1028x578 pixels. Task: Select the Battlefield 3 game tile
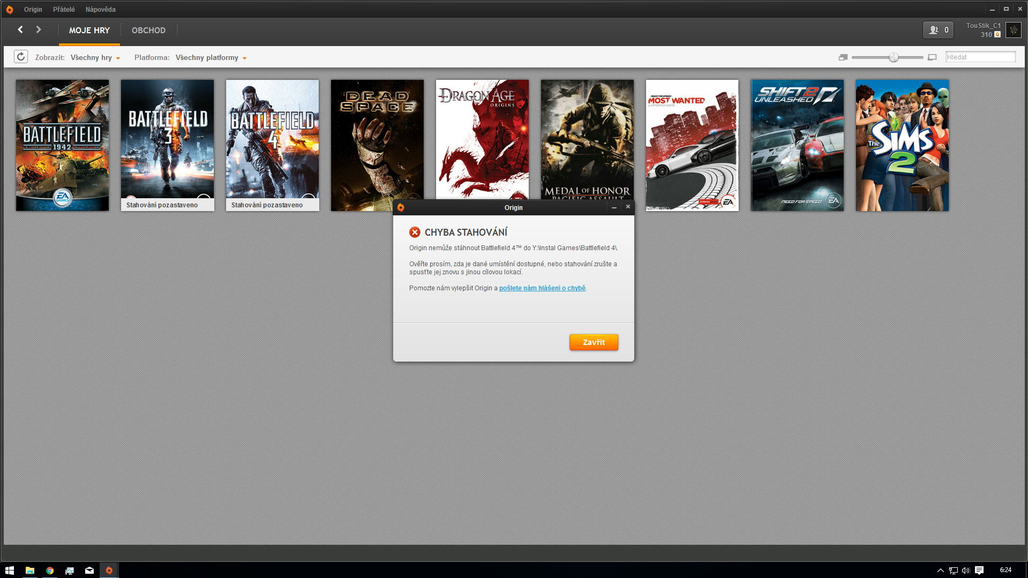[x=167, y=145]
